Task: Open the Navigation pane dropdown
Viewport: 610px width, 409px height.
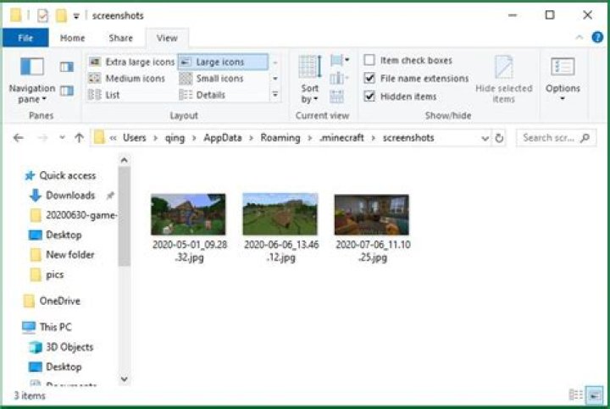Action: pos(32,80)
